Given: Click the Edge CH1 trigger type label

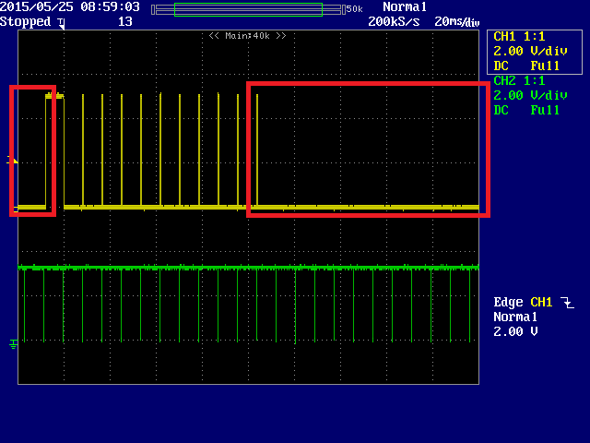Looking at the screenshot, I should pyautogui.click(x=523, y=302).
